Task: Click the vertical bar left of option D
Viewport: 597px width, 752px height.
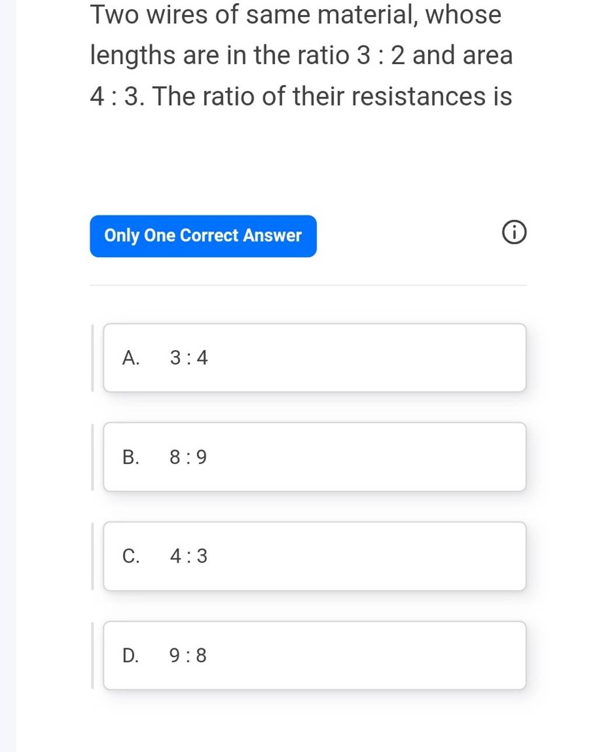Action: 93,656
